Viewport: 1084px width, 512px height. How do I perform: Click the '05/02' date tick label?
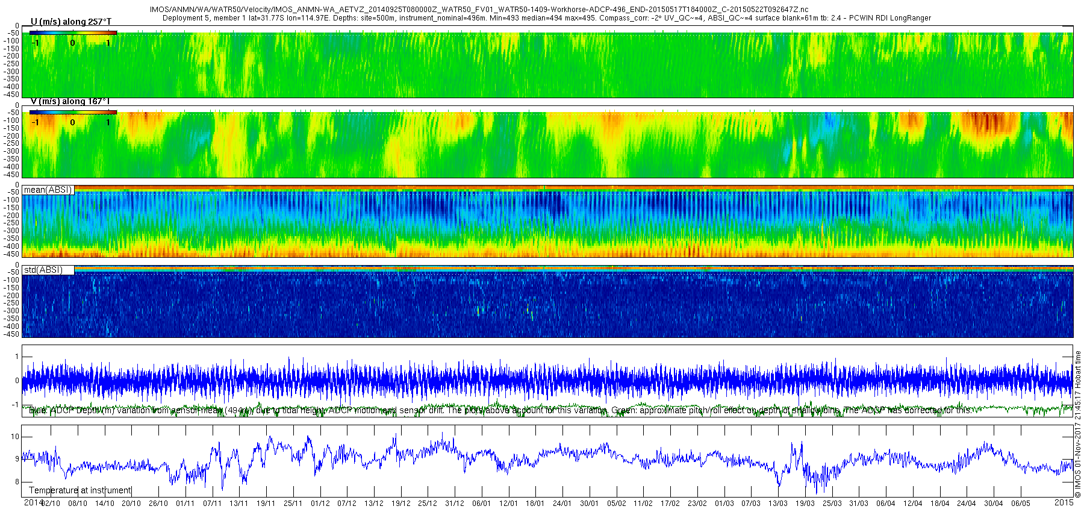point(617,504)
